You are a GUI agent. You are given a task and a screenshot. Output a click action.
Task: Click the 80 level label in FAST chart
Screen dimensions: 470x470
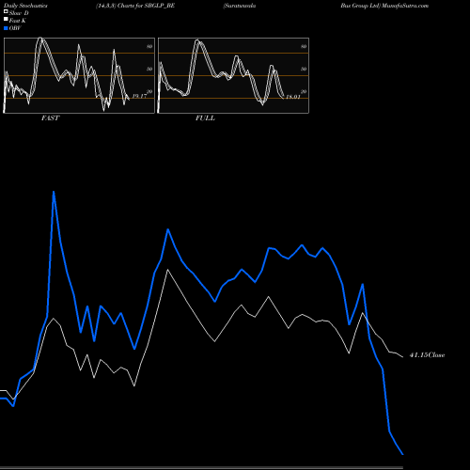149,46
